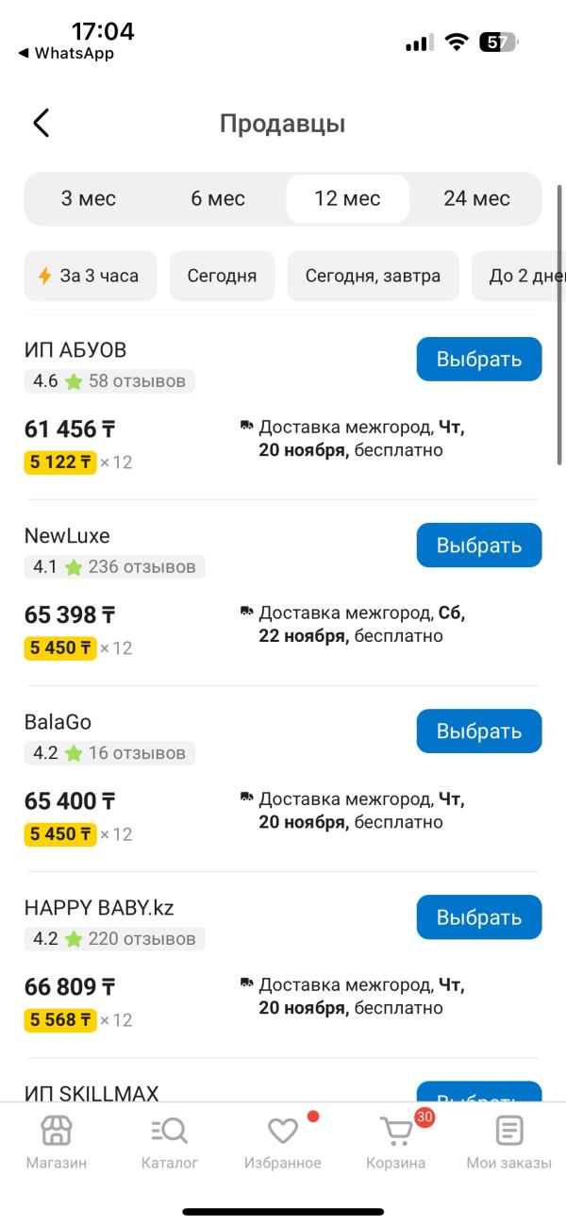Open Мои заказы orders icon
566x1227 pixels.
(509, 1131)
